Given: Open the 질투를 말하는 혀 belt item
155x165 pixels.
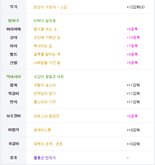Looking at the screenshot, I should pos(47,55).
